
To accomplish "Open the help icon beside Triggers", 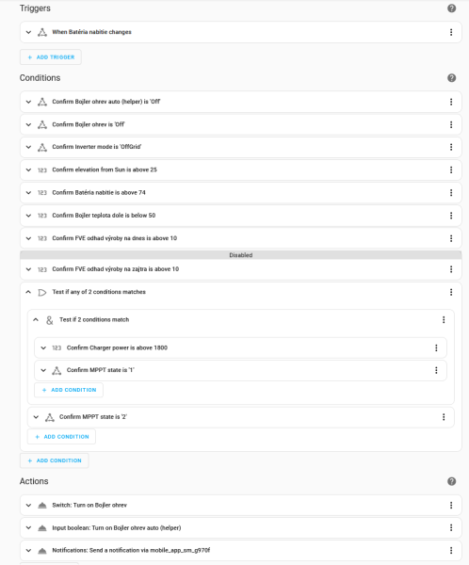I will (451, 8).
